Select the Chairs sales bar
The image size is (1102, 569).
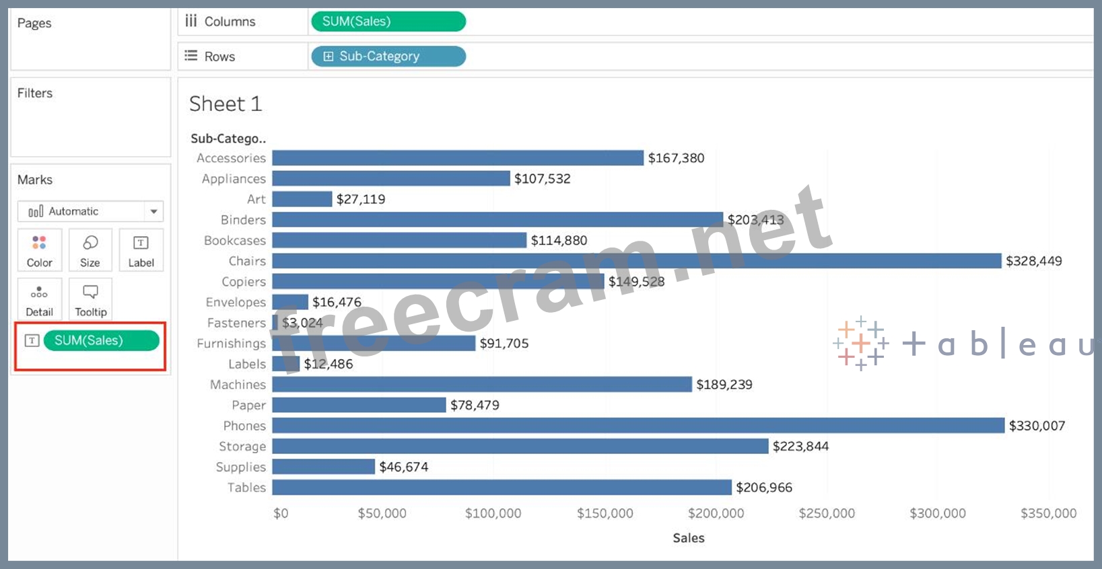pos(636,261)
